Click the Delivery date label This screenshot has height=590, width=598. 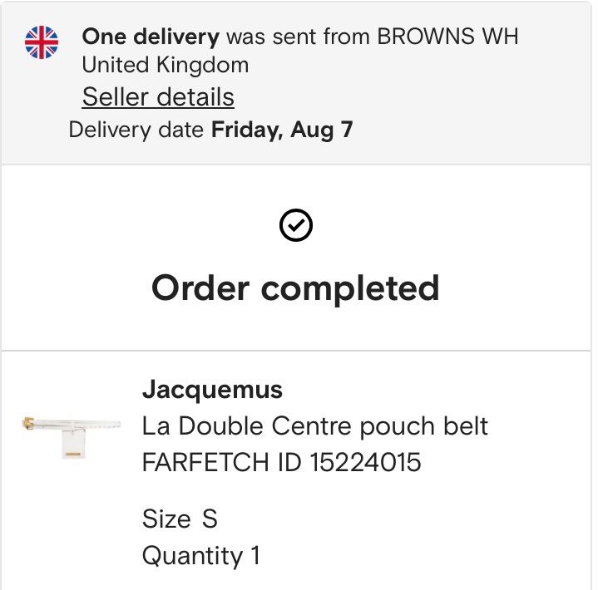pyautogui.click(x=136, y=130)
